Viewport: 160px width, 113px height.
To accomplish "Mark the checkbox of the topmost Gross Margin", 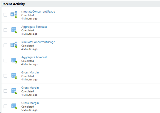I will click(5, 76).
